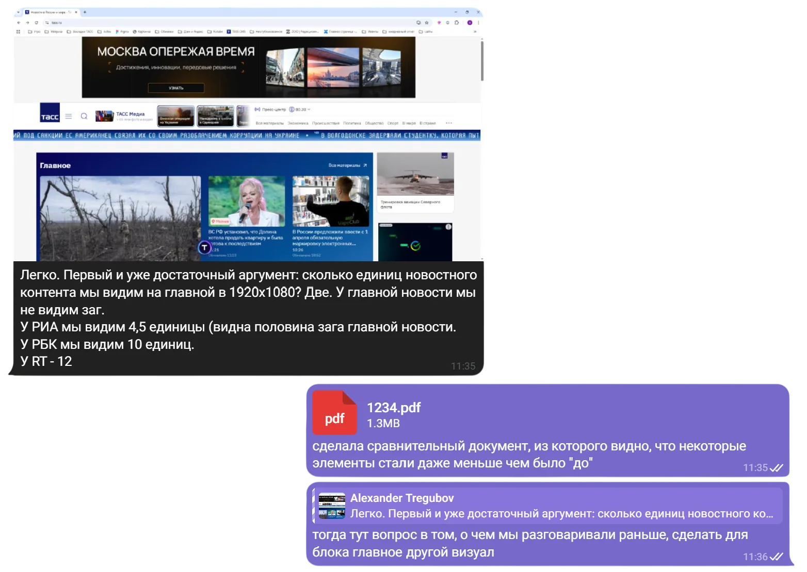Expand hidden bookmarks with the double-chevron
The height and width of the screenshot is (572, 807).
point(475,31)
